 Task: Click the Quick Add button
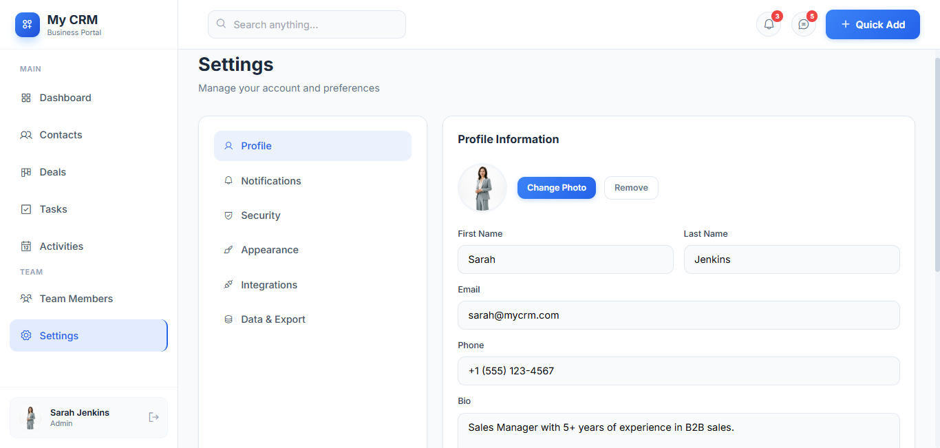click(872, 24)
